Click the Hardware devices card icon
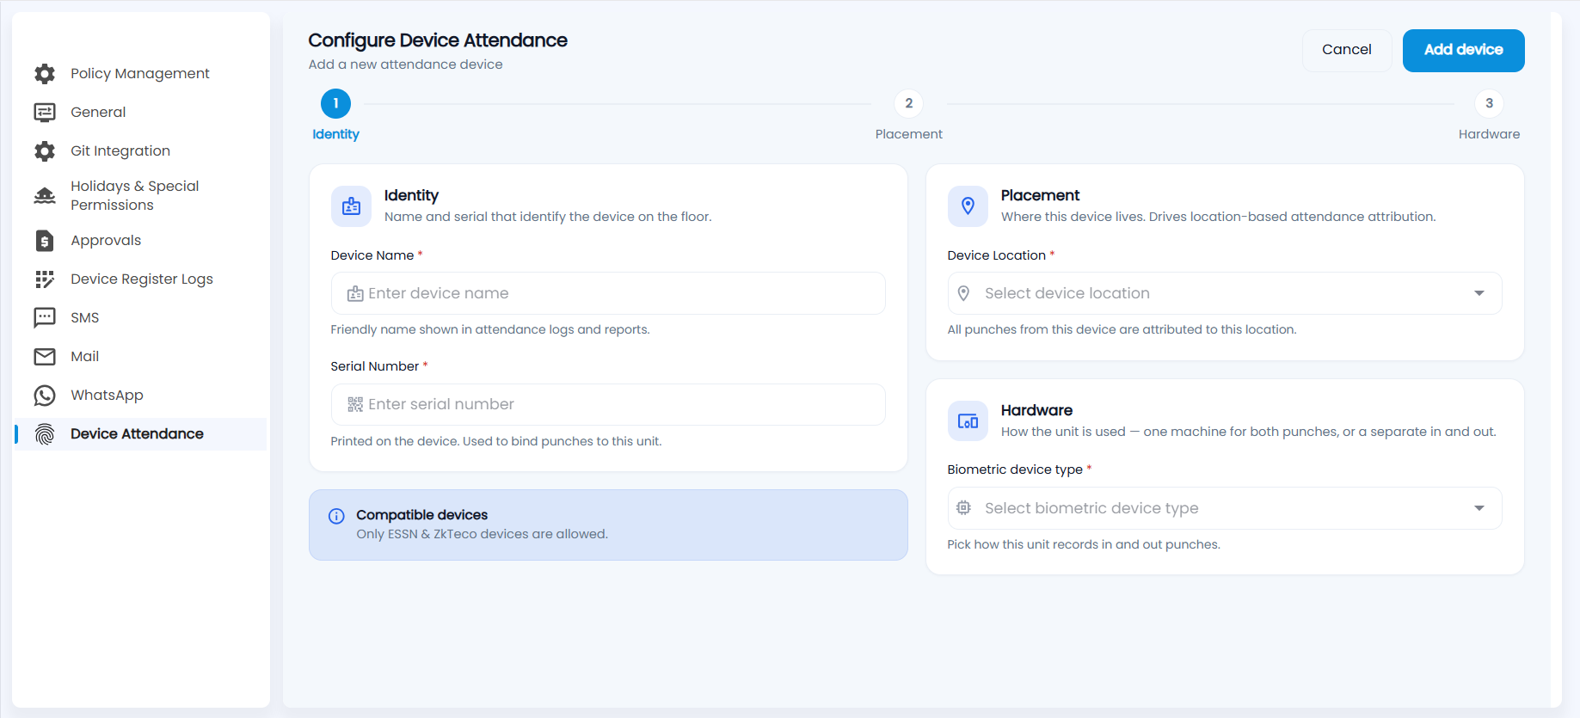Viewport: 1580px width, 718px height. click(968, 421)
